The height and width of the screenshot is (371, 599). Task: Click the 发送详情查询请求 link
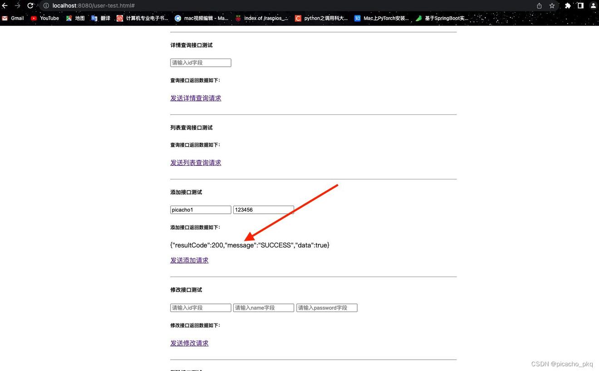click(196, 98)
